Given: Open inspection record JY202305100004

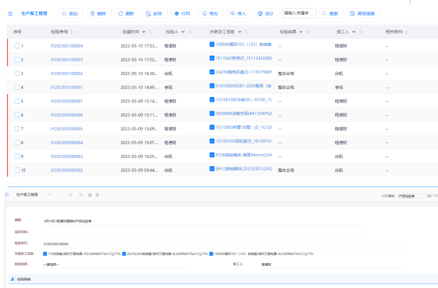Looking at the screenshot, I should click(67, 46).
